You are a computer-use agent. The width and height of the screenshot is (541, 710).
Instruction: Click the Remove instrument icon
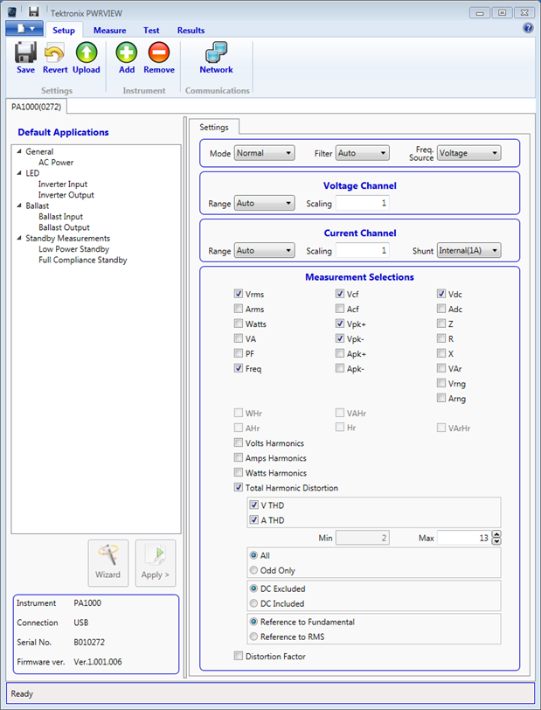[159, 52]
